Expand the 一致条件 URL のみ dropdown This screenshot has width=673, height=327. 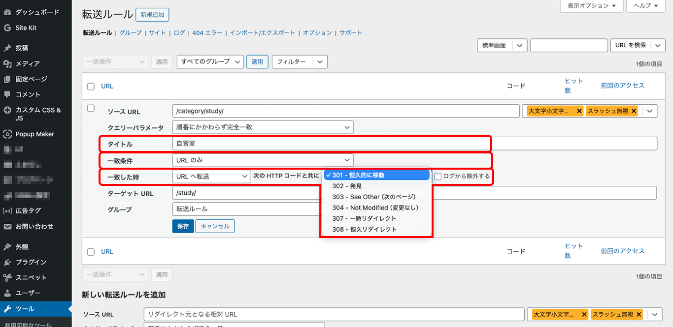click(x=263, y=160)
